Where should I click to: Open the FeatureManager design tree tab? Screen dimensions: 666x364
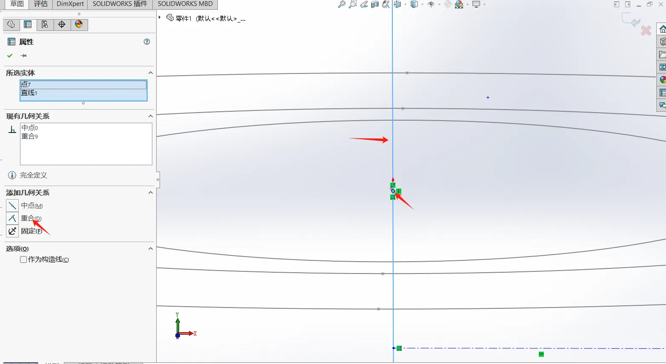click(11, 25)
